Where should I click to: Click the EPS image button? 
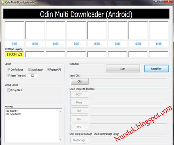tap(79, 127)
